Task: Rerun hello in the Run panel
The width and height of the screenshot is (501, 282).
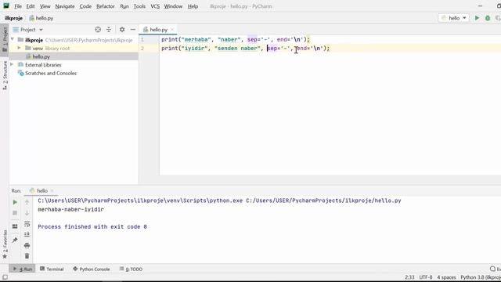Action: [x=15, y=202]
